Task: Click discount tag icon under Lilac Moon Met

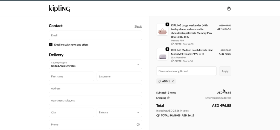Action: (x=172, y=61)
